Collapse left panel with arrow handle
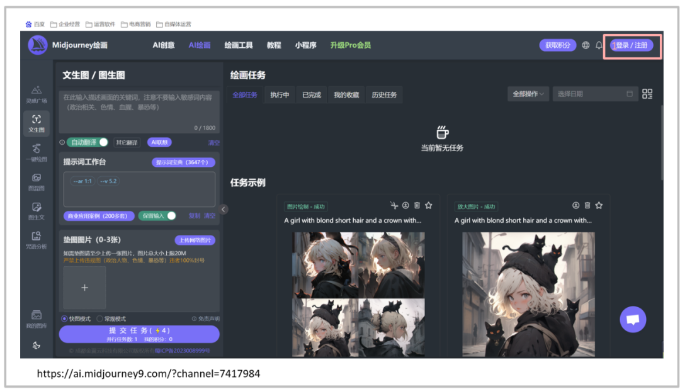680x389 pixels. pos(224,210)
